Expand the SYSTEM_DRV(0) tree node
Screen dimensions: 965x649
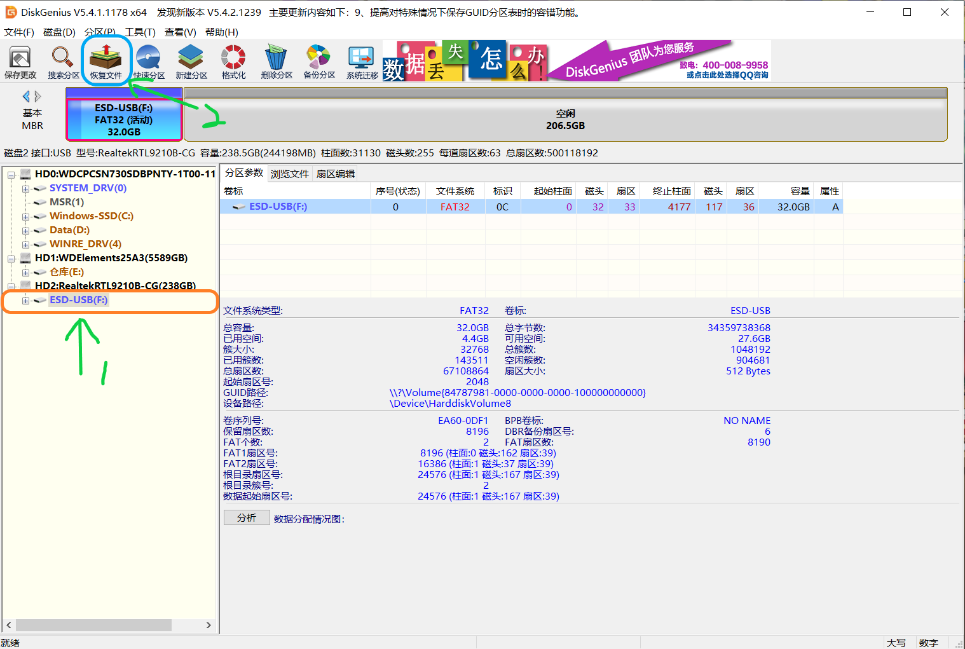[25, 188]
